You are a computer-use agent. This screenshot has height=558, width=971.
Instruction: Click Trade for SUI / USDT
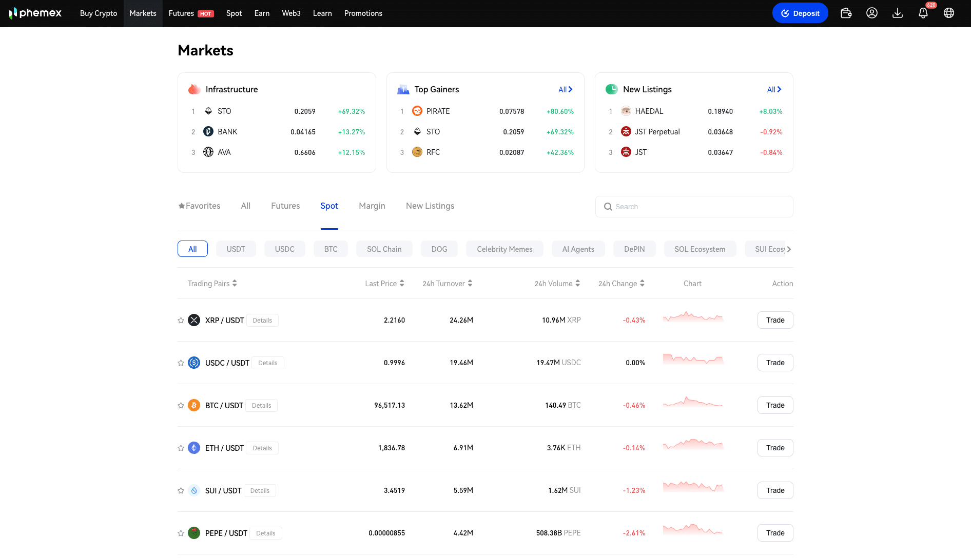pos(775,490)
